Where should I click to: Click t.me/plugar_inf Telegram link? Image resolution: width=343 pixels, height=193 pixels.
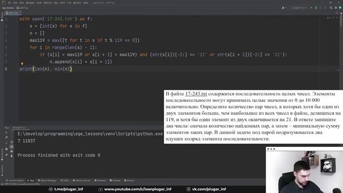(66, 189)
